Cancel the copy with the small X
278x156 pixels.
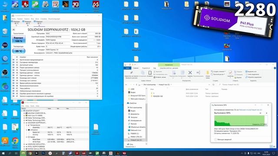(266, 113)
